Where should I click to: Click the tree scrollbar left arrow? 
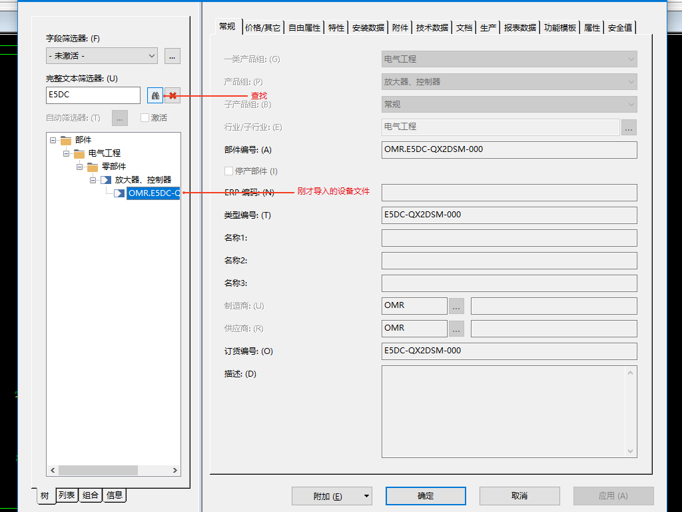point(53,470)
